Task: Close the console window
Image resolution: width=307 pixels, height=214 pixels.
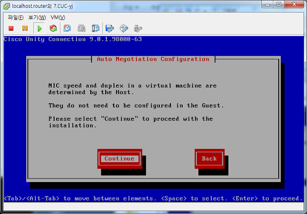Action: click(x=294, y=4)
